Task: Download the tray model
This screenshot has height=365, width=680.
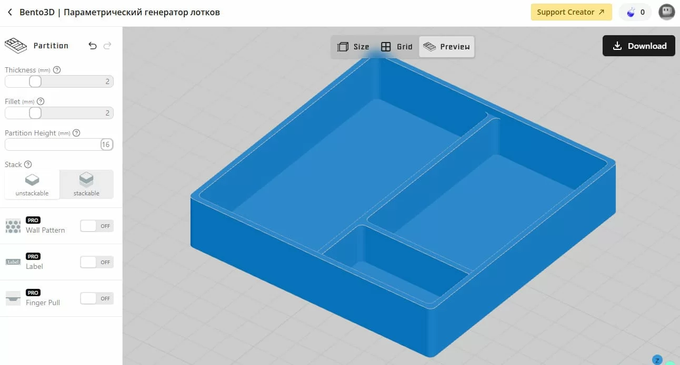Action: click(639, 46)
